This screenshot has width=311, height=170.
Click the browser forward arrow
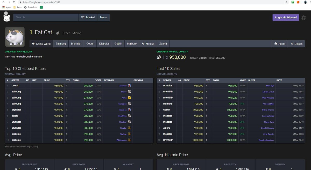tap(9, 2)
